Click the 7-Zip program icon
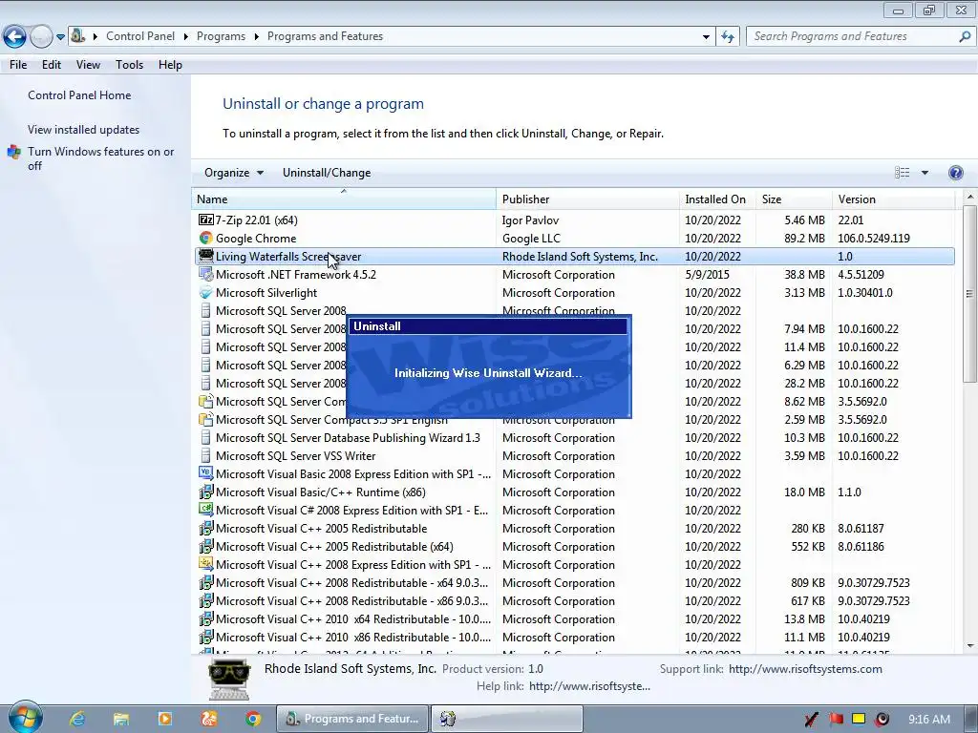Image resolution: width=978 pixels, height=733 pixels. pyautogui.click(x=206, y=220)
